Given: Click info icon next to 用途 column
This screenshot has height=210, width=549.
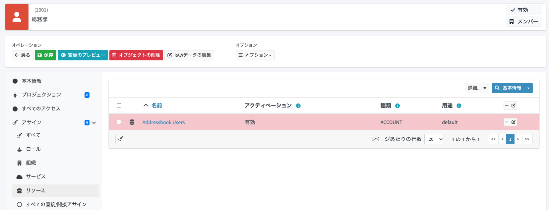Looking at the screenshot, I should [x=459, y=106].
